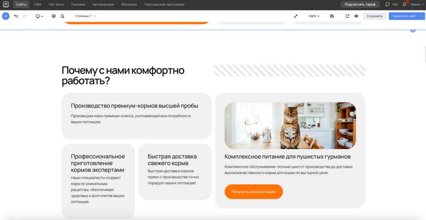Image resolution: width=426 pixels, height=220 pixels.
Task: Click the blue plus add-element button
Action: (6, 16)
